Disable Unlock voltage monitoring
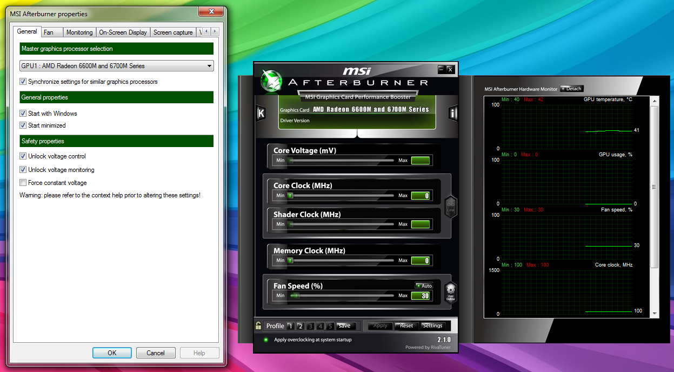The height and width of the screenshot is (372, 674). point(23,170)
